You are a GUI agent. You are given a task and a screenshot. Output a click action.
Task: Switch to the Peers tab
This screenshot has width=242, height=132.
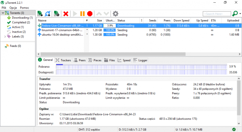coord(80,60)
